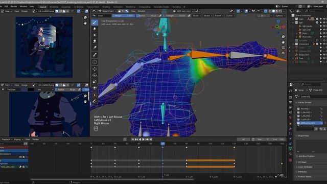The image size is (327, 184).
Task: Open the Weights menu in viewport header
Action: tap(142, 11)
